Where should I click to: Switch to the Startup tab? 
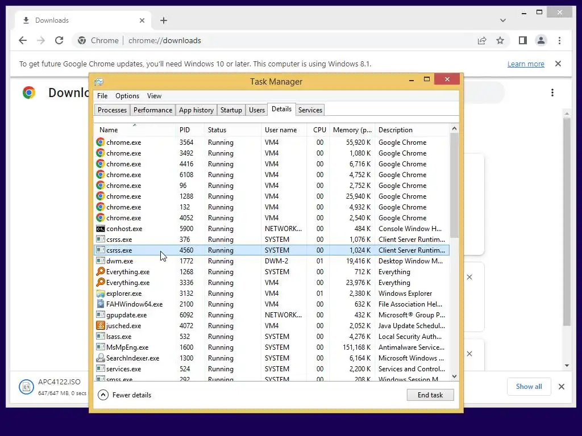(231, 110)
